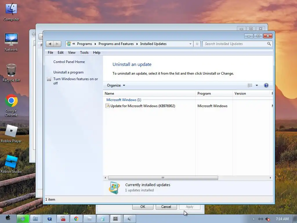Sort by Program column header
The image size is (297, 223).
pyautogui.click(x=214, y=93)
